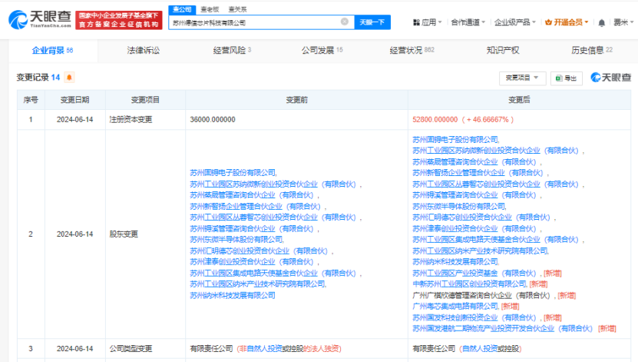
Task: Click the 序号 column header
Action: [x=31, y=100]
